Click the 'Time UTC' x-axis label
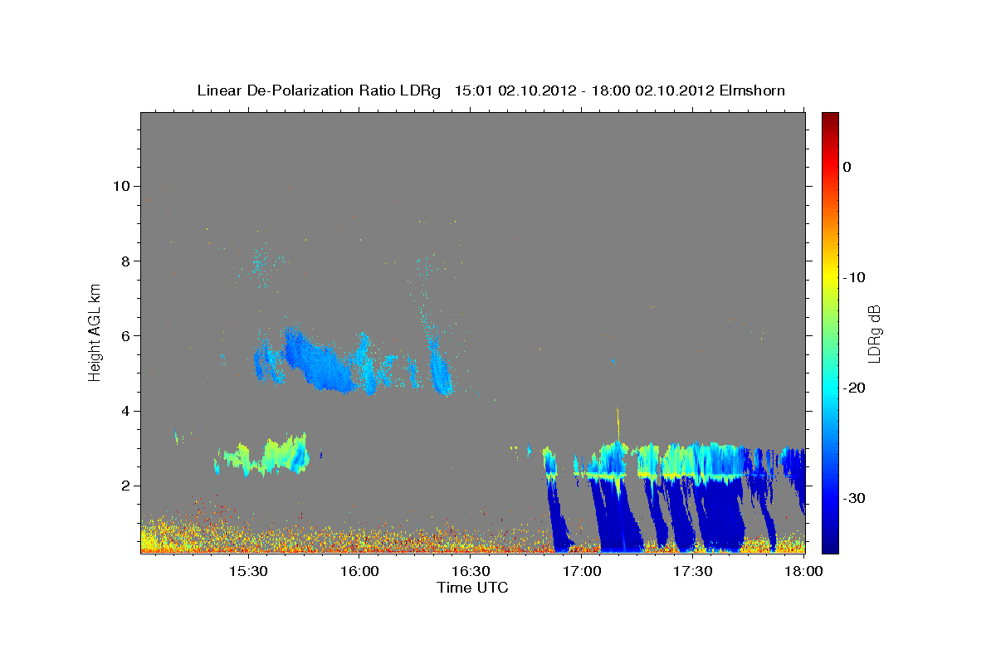 [x=472, y=588]
